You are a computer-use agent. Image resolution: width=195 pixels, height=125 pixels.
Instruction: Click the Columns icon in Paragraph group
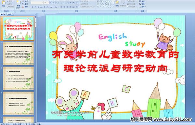[77, 7]
